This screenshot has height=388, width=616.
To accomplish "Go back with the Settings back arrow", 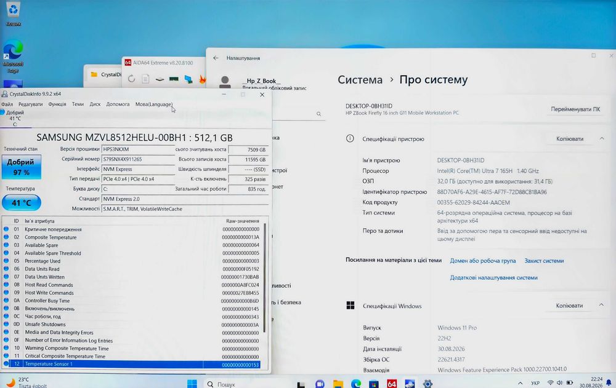I will 216,58.
